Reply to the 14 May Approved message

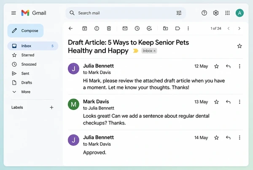click(228, 138)
